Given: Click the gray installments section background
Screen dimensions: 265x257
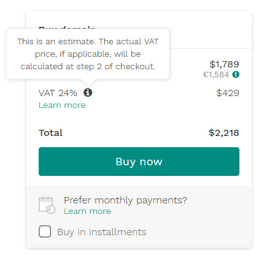Looking at the screenshot, I should point(139,217).
